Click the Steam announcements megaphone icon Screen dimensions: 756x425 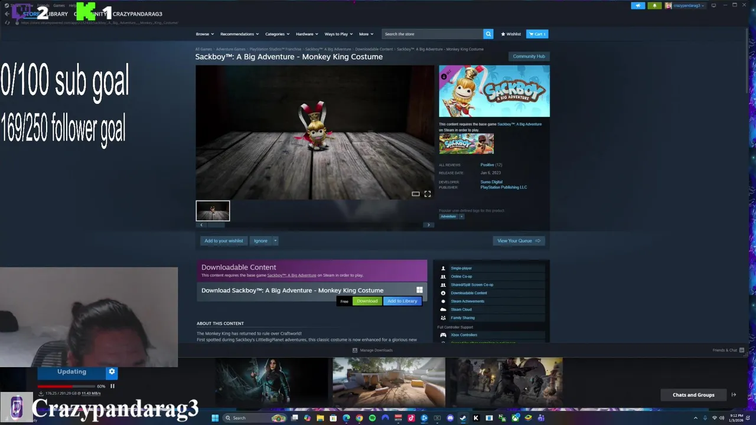coord(638,5)
